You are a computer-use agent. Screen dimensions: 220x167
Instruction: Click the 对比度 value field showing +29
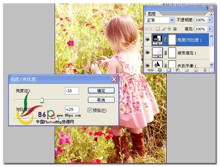click(72, 110)
